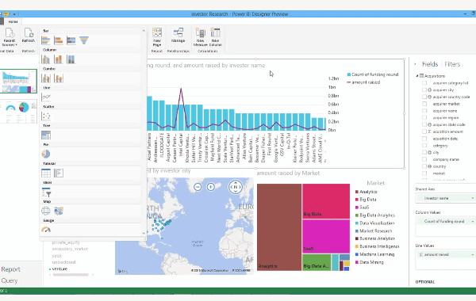Select the filled map visualization
The width and height of the screenshot is (476, 301).
coord(59,211)
